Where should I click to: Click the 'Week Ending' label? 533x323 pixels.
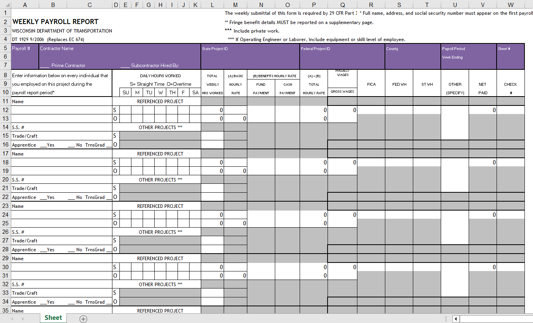(452, 57)
